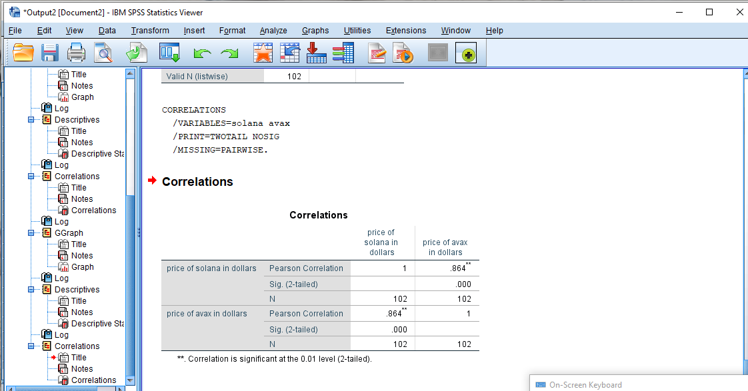Collapse the GGraph outline node
Screen dimensions: 748x391
tap(31, 232)
